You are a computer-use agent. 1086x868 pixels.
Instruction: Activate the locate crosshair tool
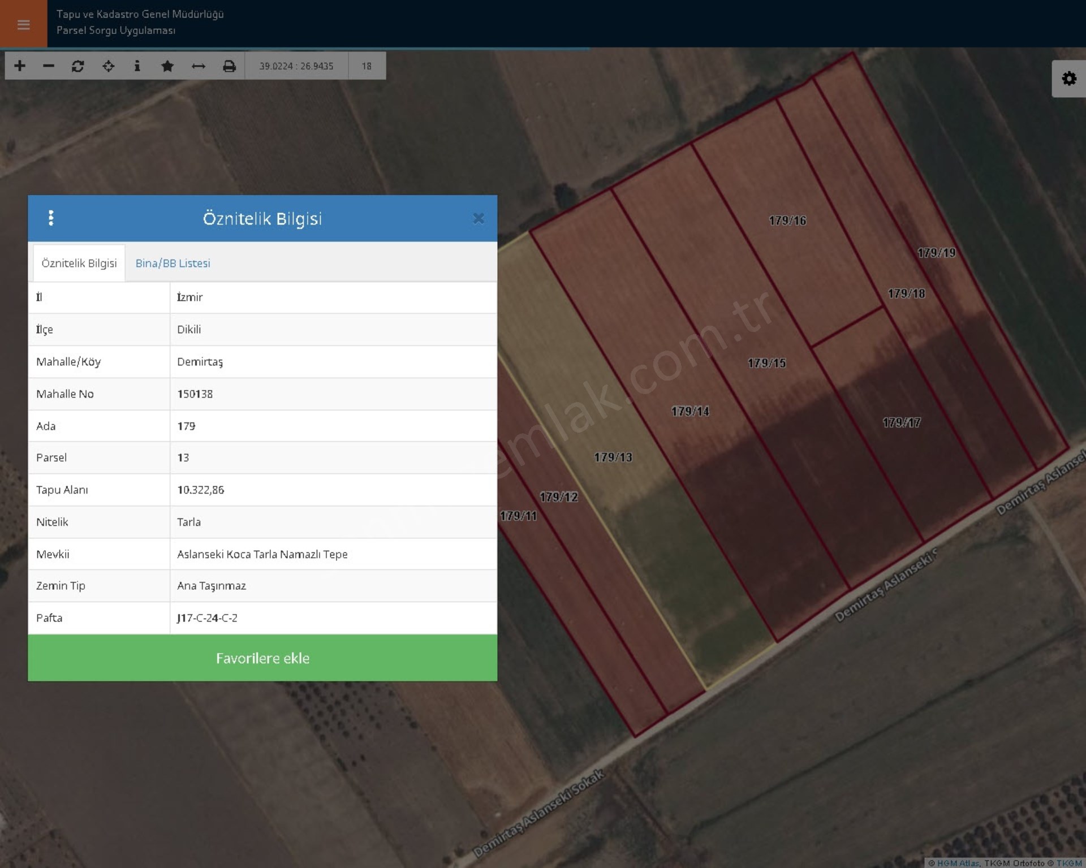pos(108,66)
